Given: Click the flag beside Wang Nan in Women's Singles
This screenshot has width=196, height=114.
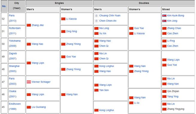Looking at the screenshot, I should pos(63,94).
